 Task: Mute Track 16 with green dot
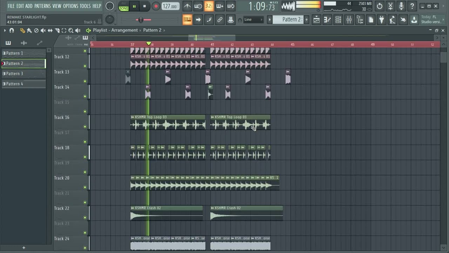[x=85, y=126]
